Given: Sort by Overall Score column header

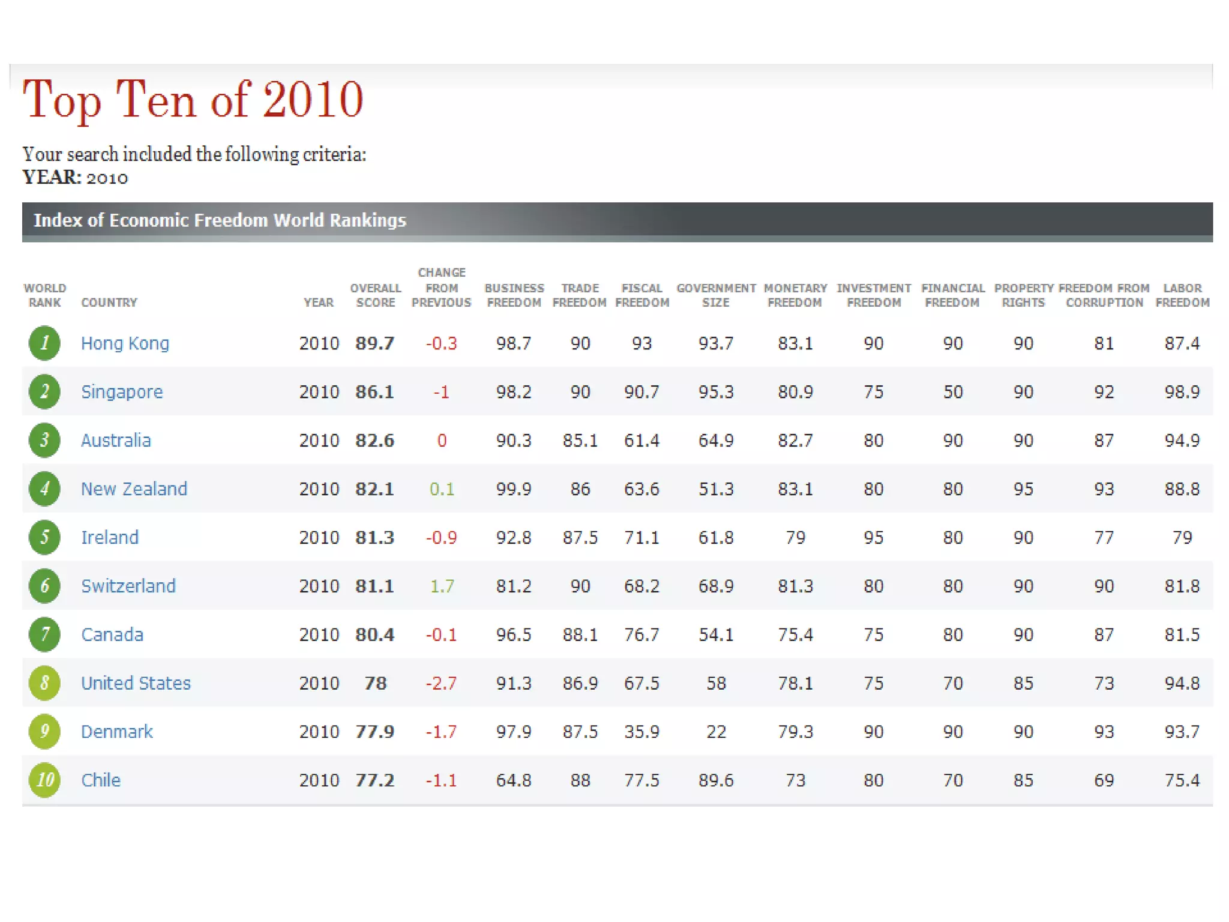Looking at the screenshot, I should 376,295.
